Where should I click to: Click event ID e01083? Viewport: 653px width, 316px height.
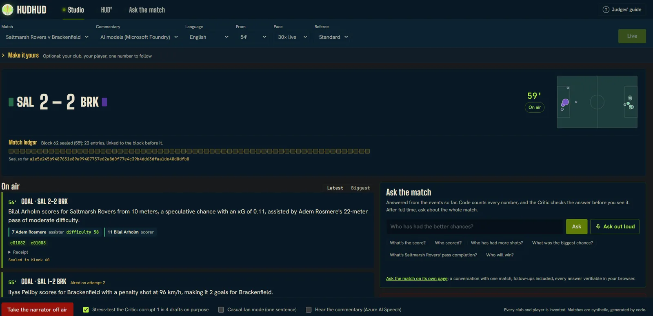click(x=38, y=243)
